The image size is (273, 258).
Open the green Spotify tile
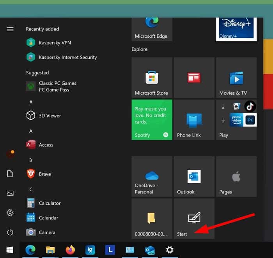(x=152, y=120)
